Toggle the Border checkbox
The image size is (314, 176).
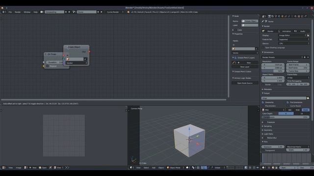point(263,85)
